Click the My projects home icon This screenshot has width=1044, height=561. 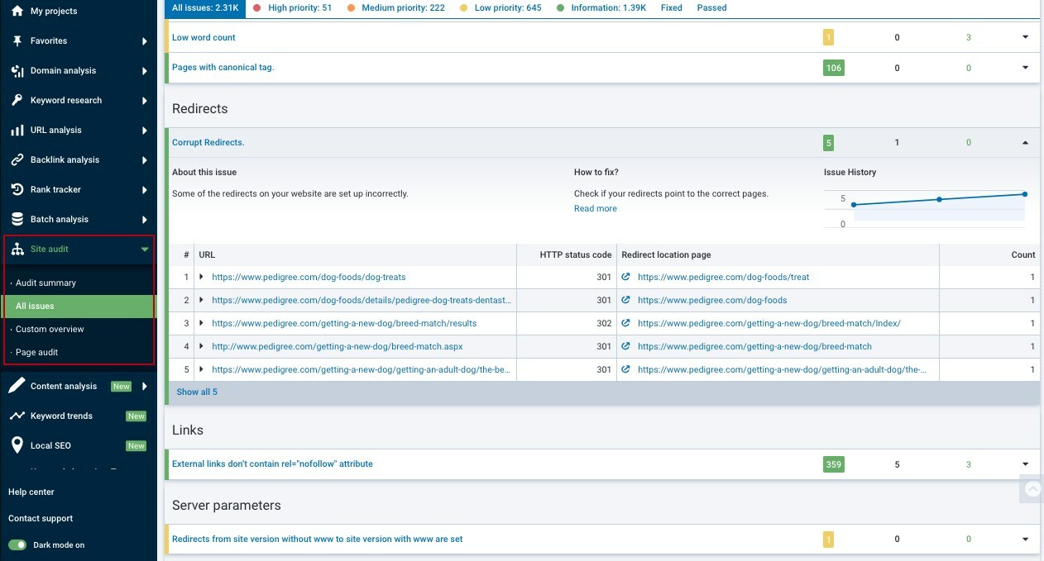click(17, 11)
